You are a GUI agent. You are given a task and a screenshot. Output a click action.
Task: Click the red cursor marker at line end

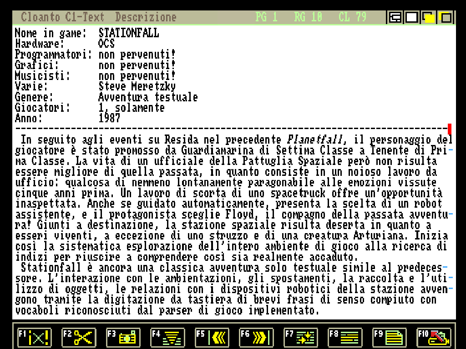click(450, 129)
